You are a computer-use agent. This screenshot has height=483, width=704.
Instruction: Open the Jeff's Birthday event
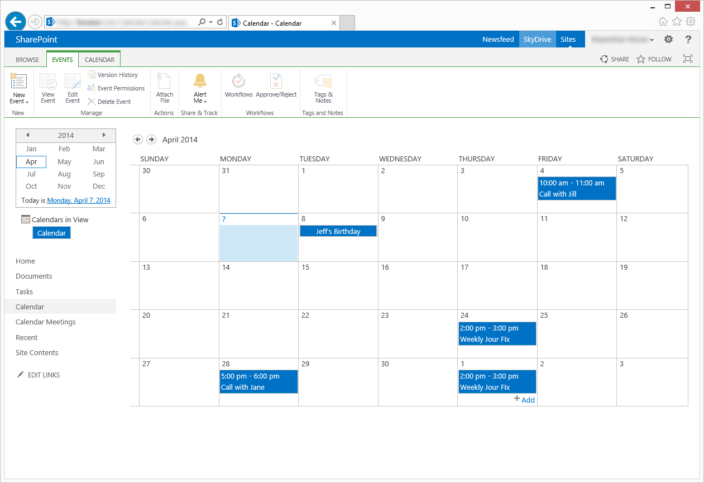click(338, 231)
